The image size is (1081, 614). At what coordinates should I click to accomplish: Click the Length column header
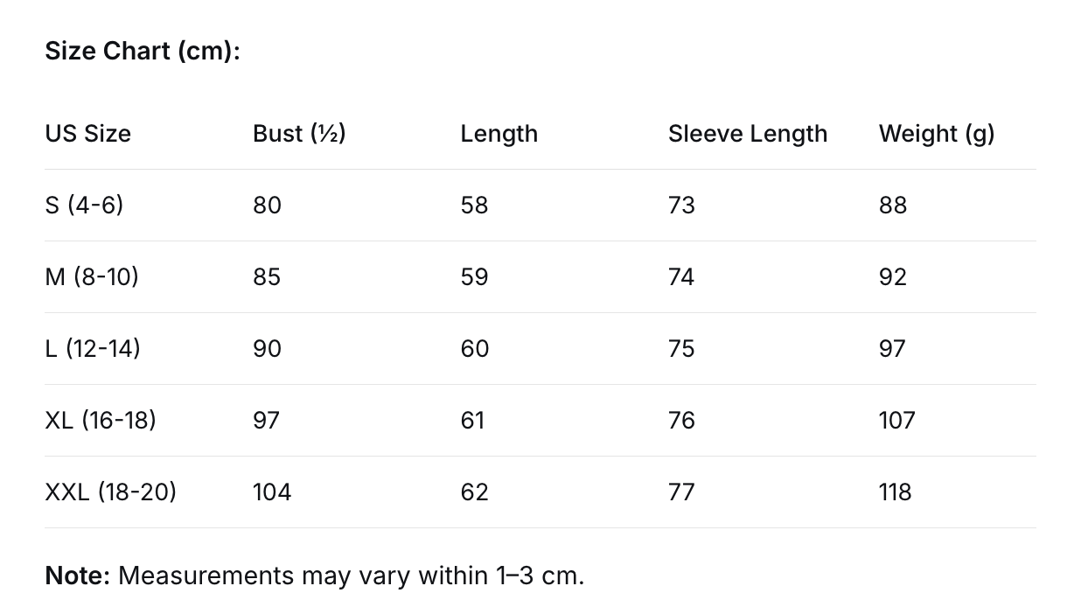pyautogui.click(x=499, y=134)
